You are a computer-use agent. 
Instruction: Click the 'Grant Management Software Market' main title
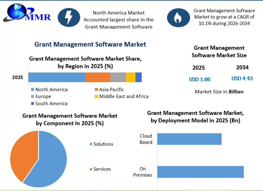90,44
